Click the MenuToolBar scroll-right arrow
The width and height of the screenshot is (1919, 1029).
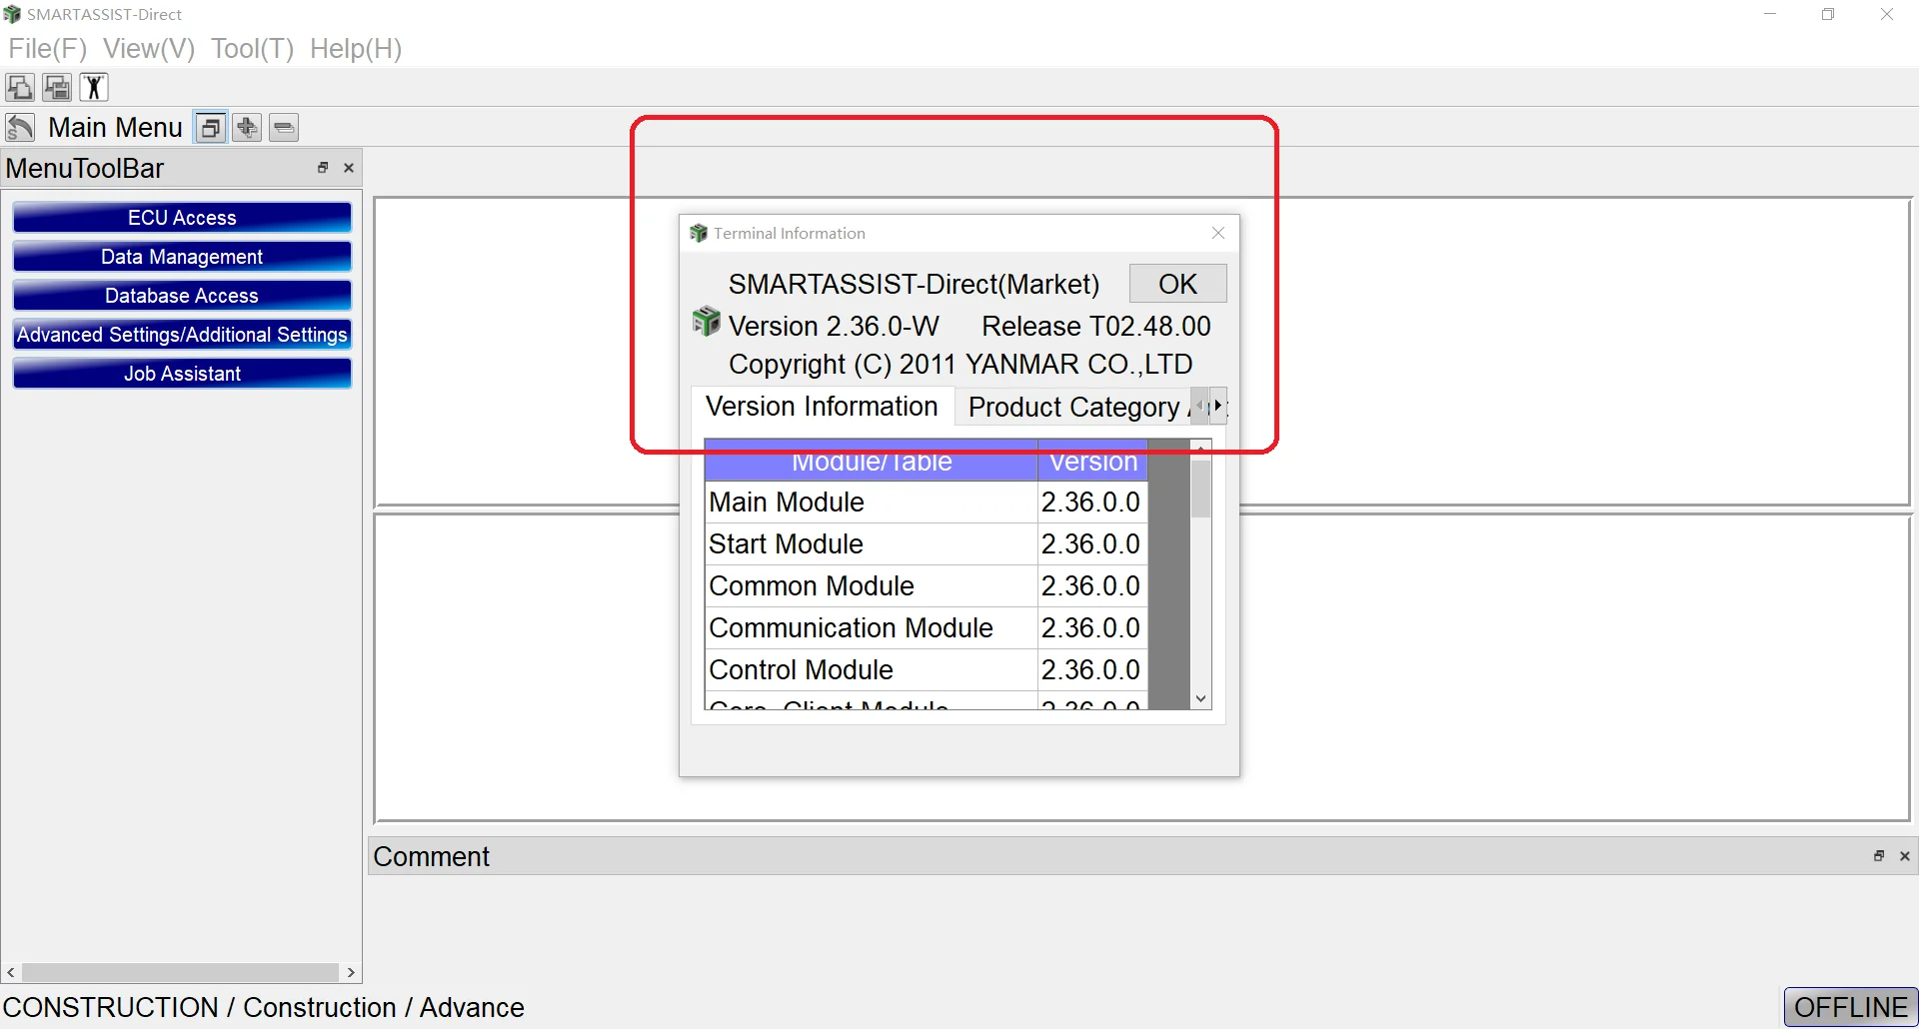(351, 972)
